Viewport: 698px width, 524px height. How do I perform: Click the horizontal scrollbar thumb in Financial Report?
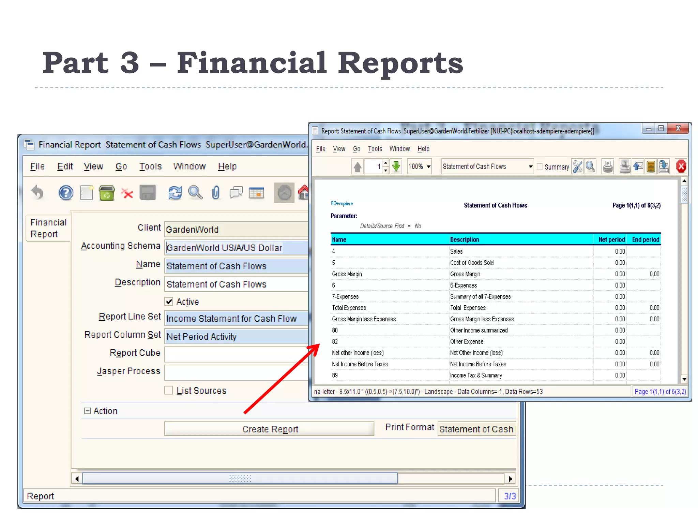240,479
